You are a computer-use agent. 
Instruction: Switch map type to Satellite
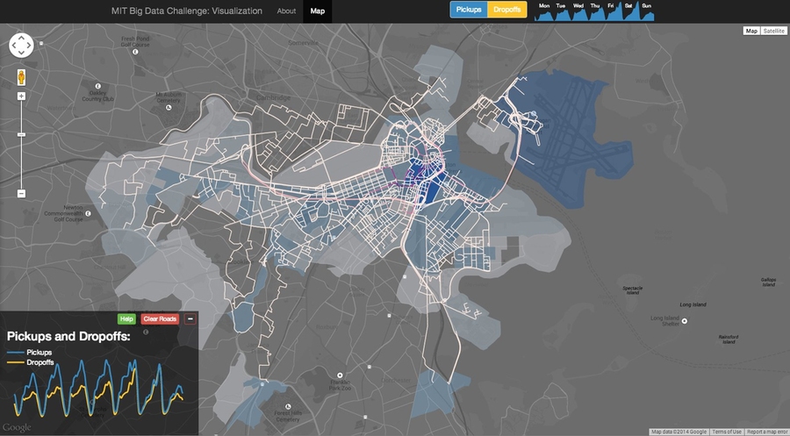pos(774,31)
